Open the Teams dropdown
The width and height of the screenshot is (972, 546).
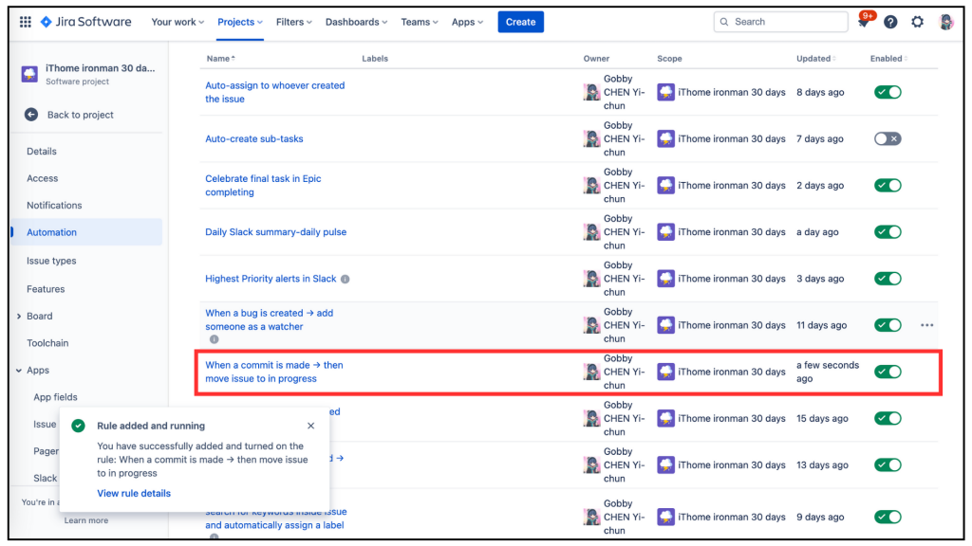pos(419,22)
